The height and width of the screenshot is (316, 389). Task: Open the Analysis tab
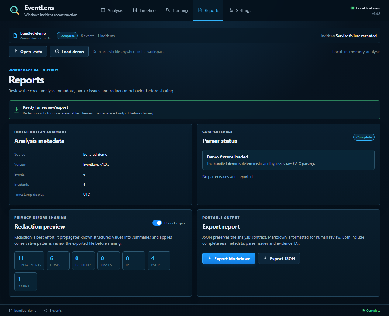pos(112,10)
